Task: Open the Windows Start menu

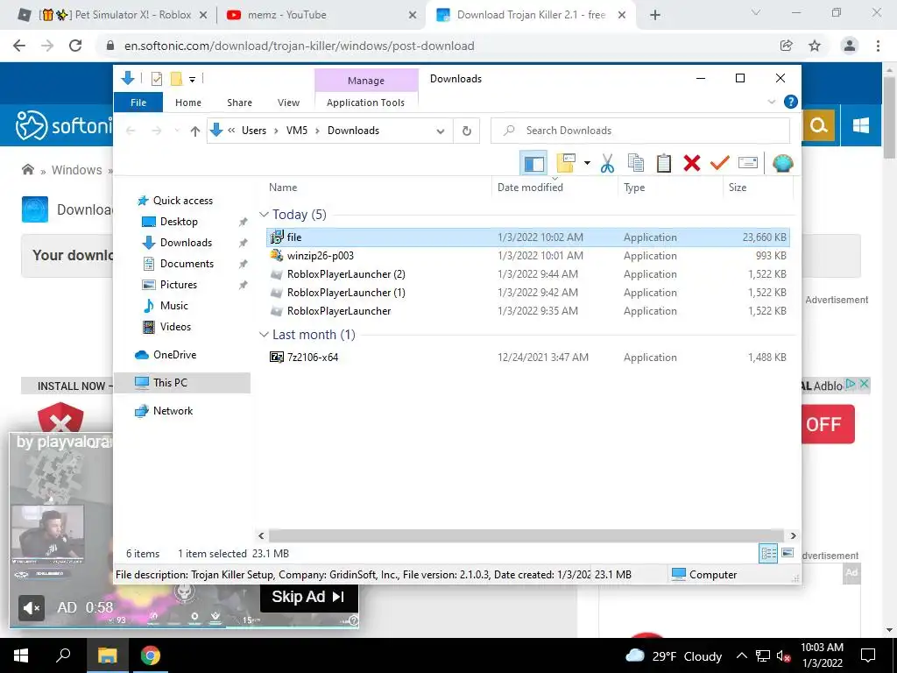Action: coord(21,655)
